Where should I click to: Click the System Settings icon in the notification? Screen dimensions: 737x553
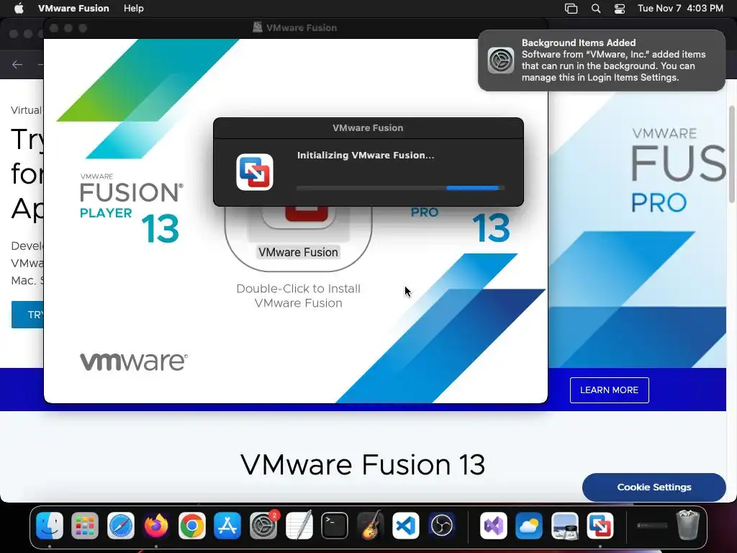click(x=501, y=60)
